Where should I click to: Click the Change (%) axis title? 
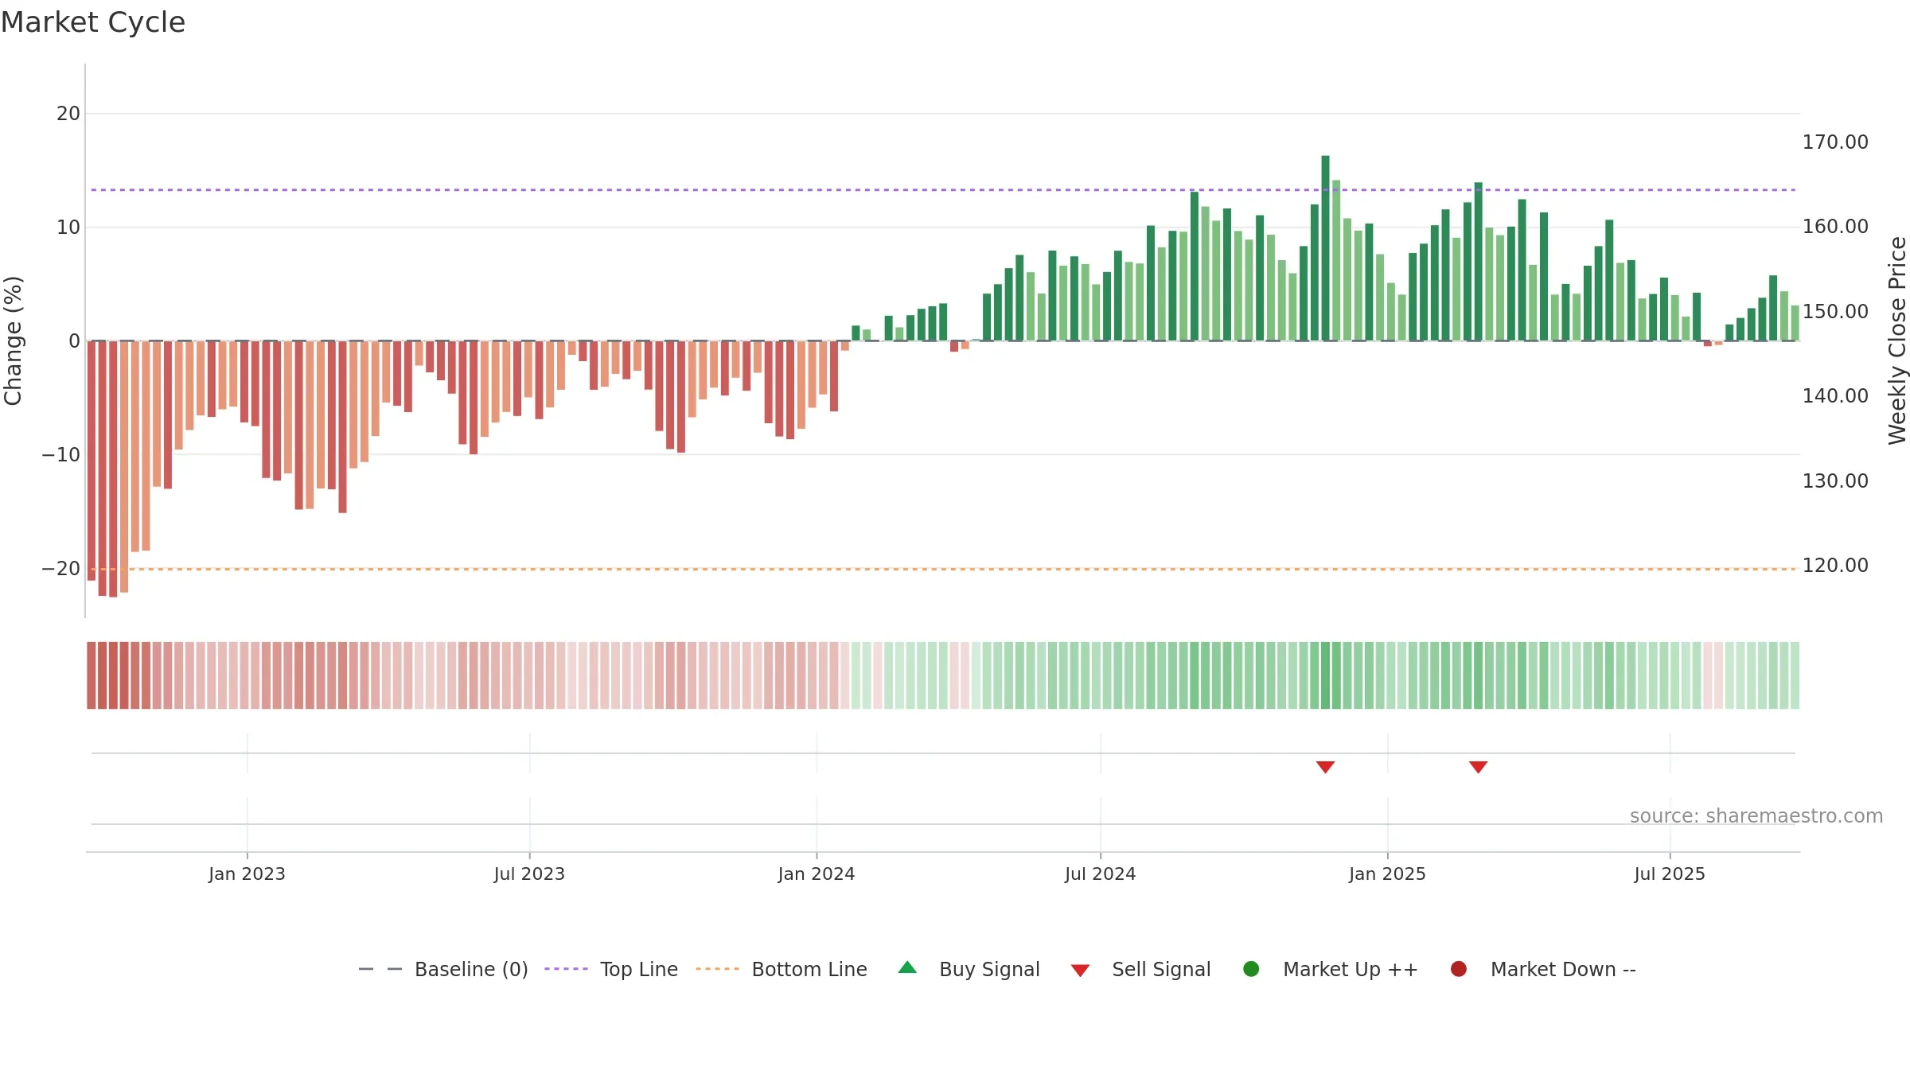13,340
